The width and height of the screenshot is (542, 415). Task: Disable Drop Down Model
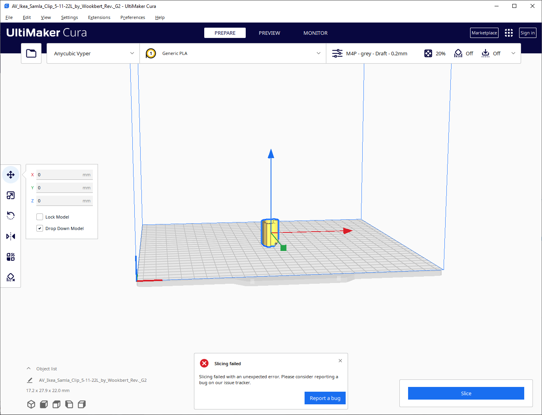click(x=40, y=228)
